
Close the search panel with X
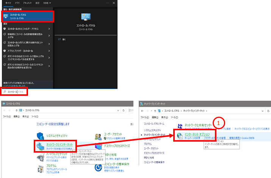[114, 3]
